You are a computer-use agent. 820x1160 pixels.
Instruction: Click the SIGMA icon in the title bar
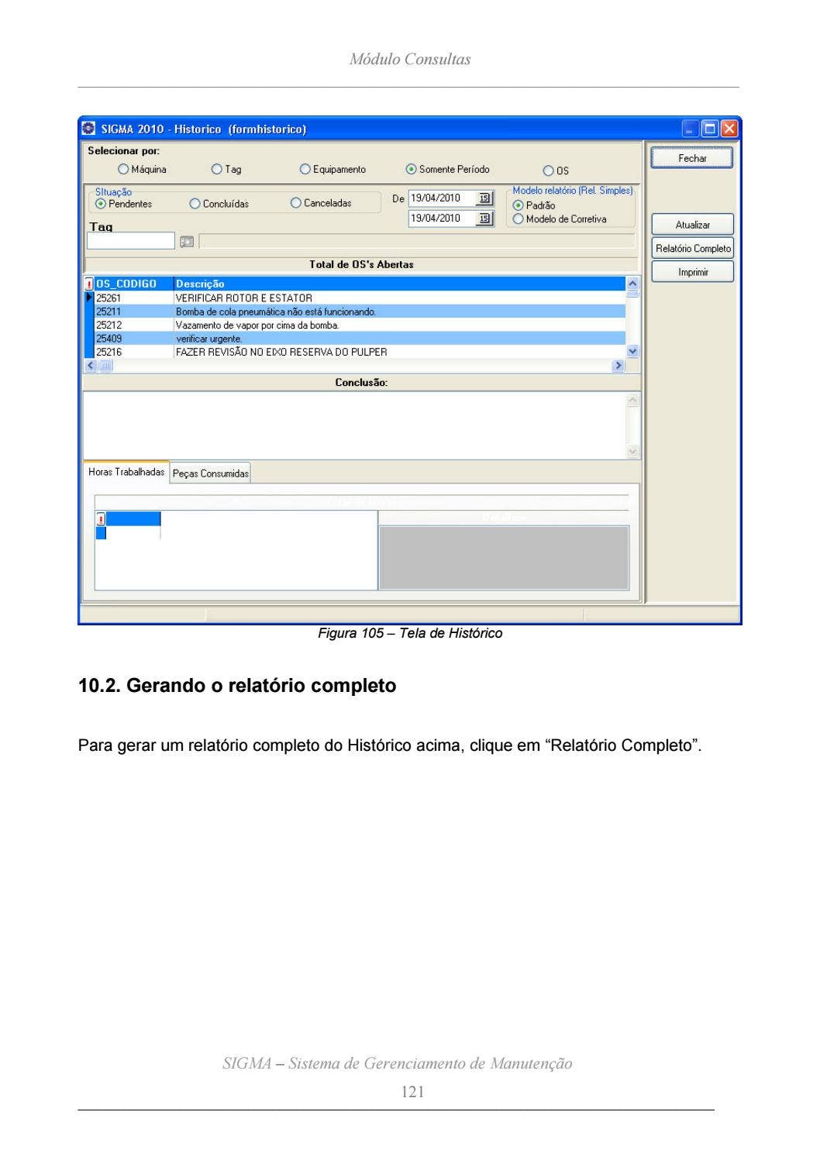(x=88, y=129)
